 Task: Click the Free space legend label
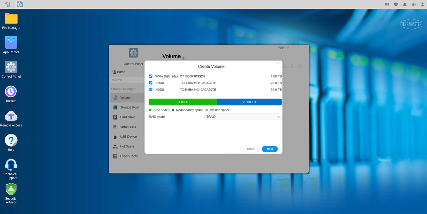[161, 110]
